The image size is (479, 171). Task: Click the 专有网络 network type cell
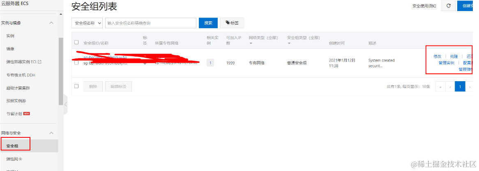pyautogui.click(x=257, y=63)
